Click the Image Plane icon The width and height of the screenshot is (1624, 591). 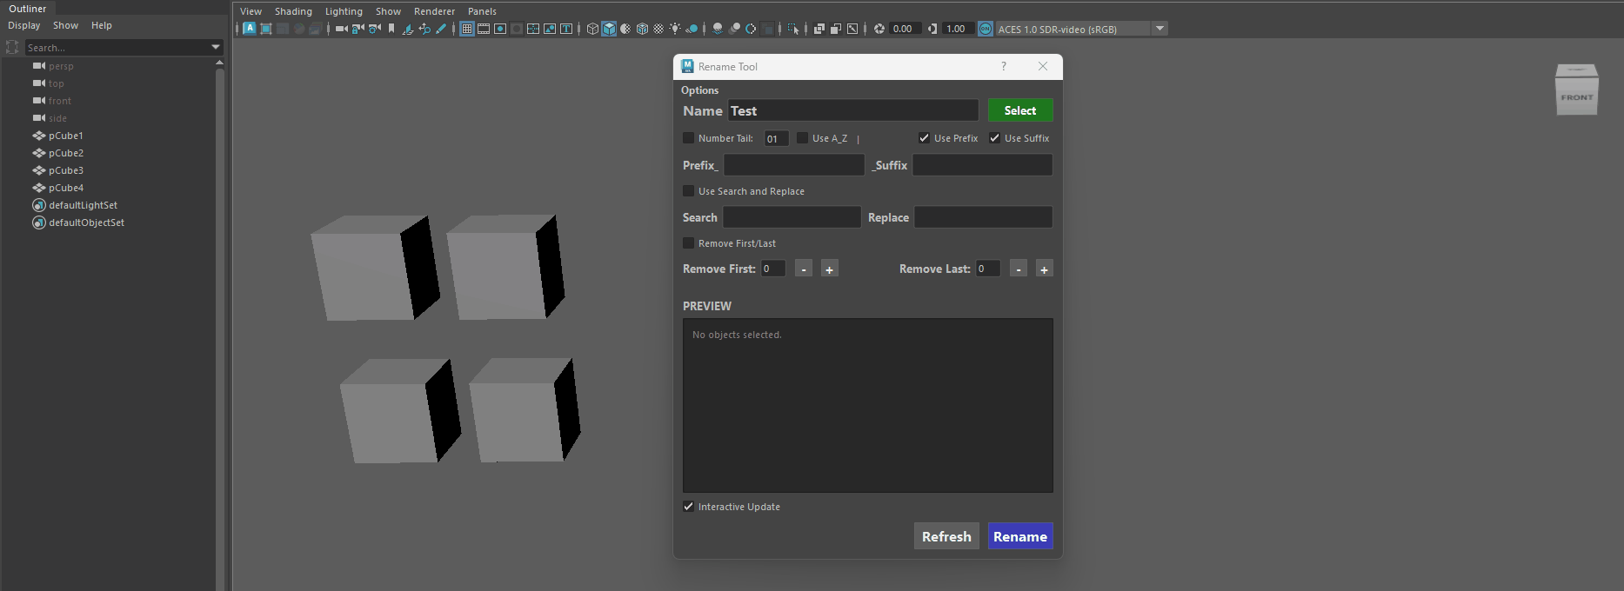click(408, 29)
